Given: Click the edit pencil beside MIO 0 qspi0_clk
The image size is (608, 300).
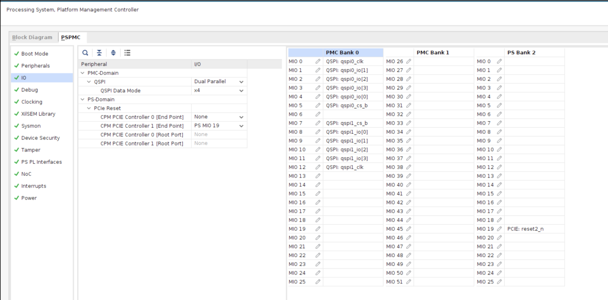Looking at the screenshot, I should point(317,61).
